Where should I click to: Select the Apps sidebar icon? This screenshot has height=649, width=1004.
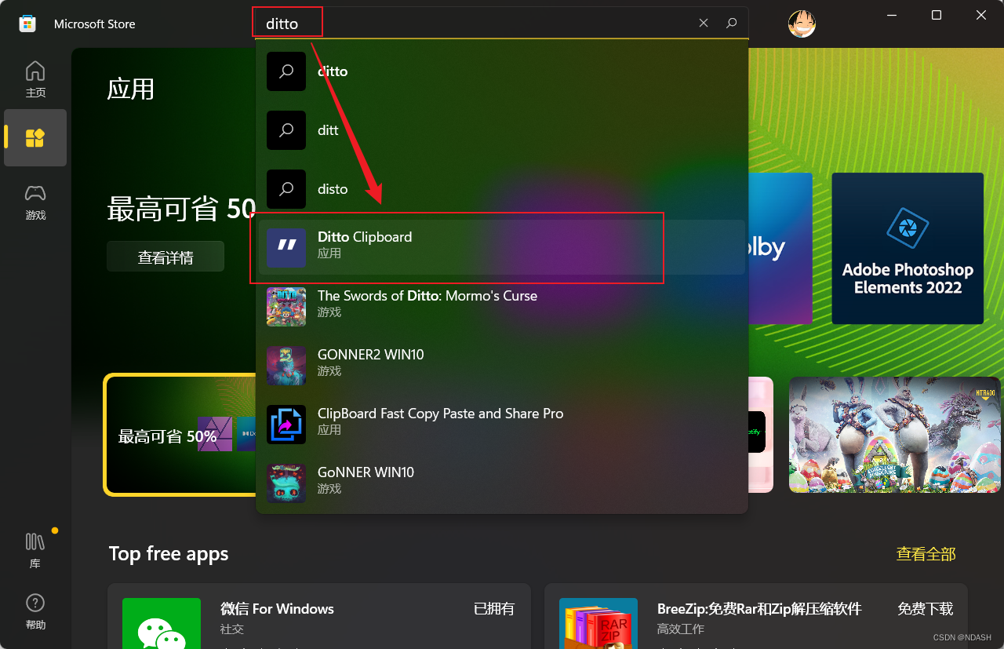tap(35, 138)
